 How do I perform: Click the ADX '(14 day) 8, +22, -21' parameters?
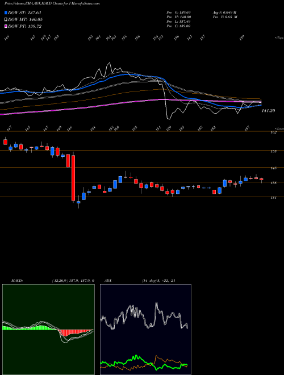(x=158, y=281)
